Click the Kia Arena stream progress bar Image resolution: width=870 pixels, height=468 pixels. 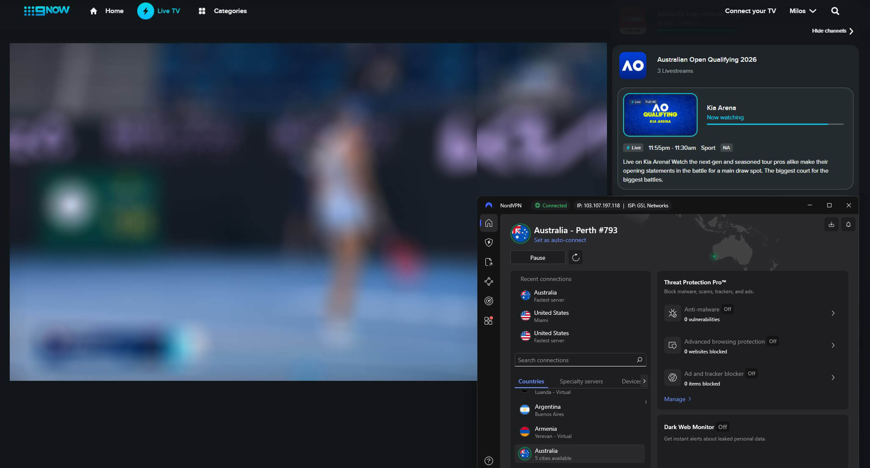(775, 124)
